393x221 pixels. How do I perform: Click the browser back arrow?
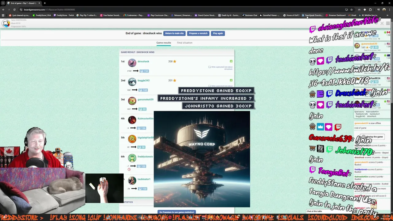tap(3, 10)
